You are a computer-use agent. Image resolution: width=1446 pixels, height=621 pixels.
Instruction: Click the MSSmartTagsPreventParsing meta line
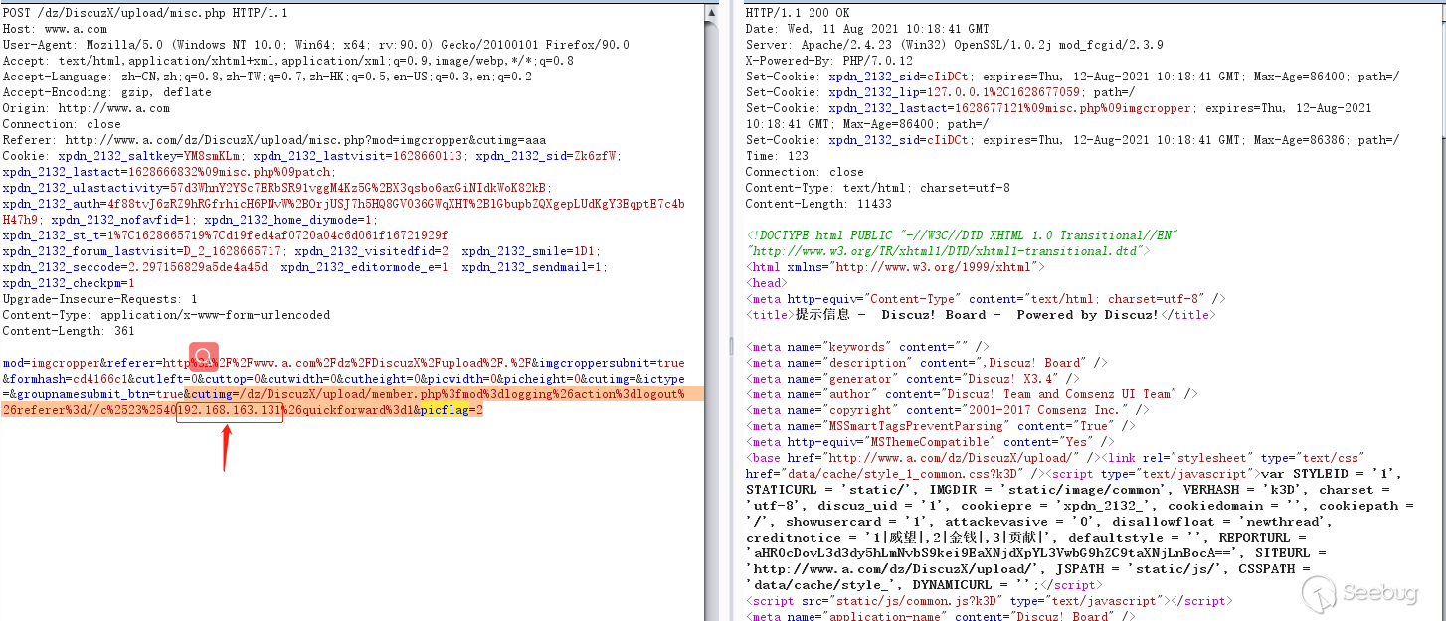tap(940, 426)
